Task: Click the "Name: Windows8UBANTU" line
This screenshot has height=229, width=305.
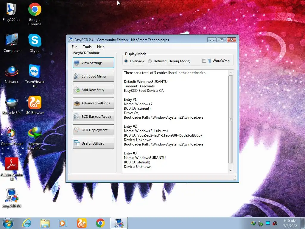Action: 145,158
